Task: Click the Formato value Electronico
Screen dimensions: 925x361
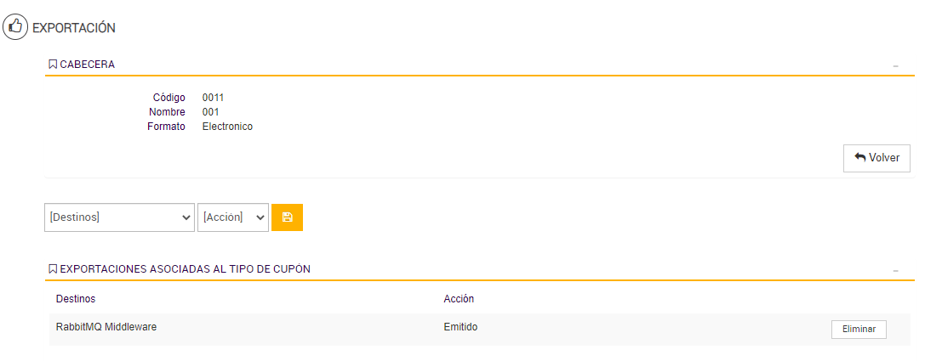Action: pos(227,127)
